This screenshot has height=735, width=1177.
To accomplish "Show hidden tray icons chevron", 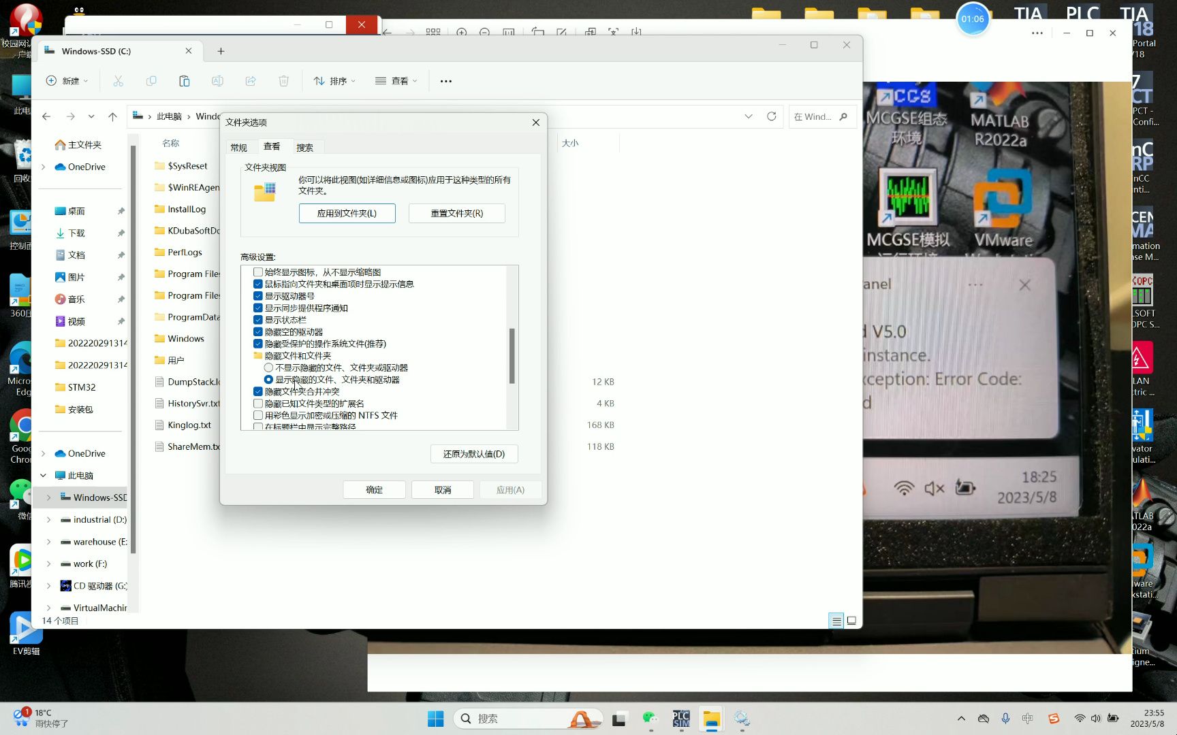I will [x=961, y=719].
